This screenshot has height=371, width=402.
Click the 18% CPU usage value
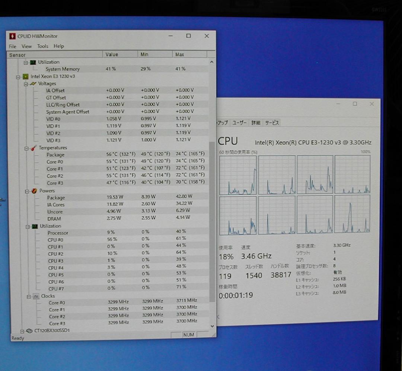(x=226, y=257)
